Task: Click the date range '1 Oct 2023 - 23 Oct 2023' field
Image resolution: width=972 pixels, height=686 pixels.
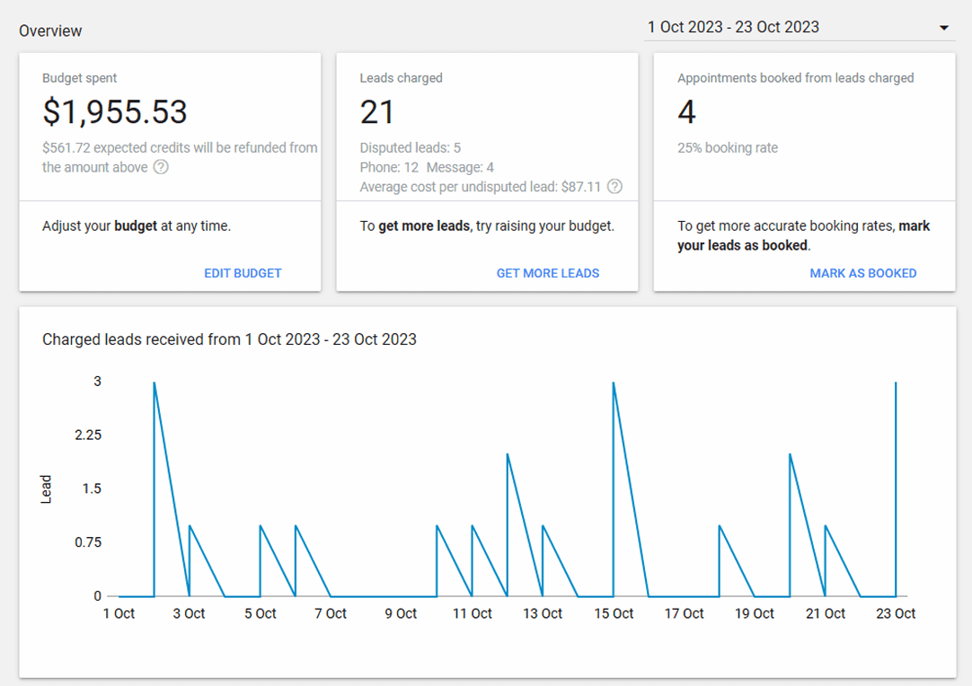Action: click(800, 28)
